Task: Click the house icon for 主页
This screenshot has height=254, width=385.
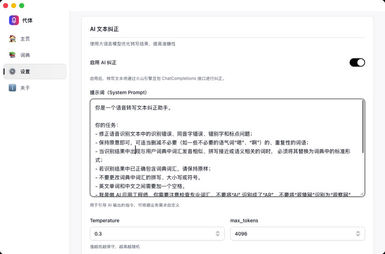Action: coord(12,39)
